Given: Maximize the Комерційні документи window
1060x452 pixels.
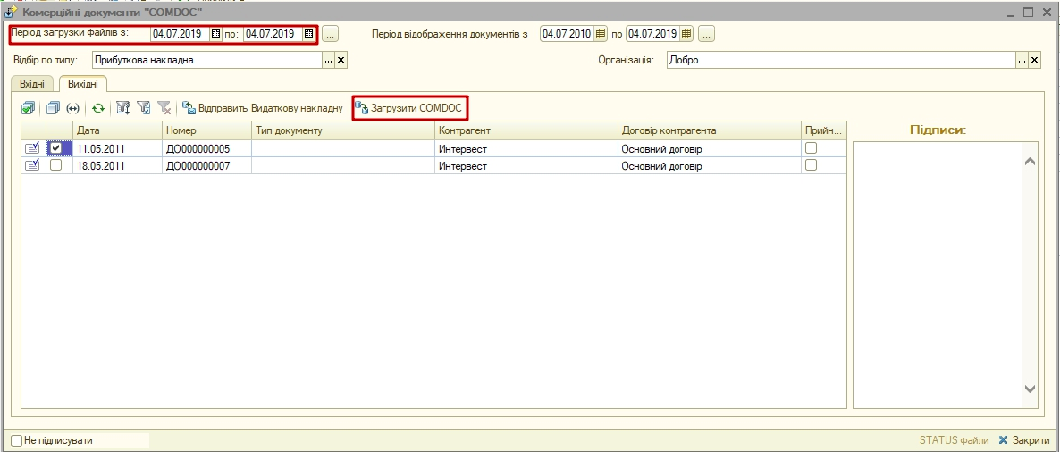Looking at the screenshot, I should 1029,13.
